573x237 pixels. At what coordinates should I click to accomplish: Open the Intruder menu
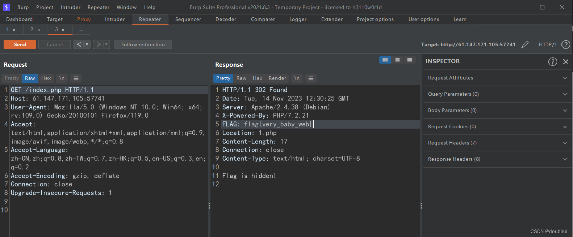click(x=71, y=7)
